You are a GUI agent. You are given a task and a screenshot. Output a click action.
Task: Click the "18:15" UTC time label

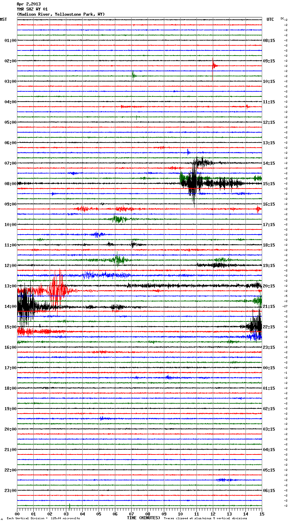[x=269, y=245]
